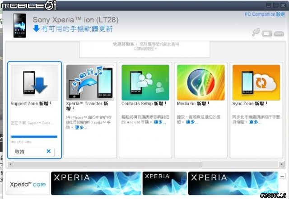Open the Xperia Transfer app icon
The image size is (289, 199).
point(90,83)
